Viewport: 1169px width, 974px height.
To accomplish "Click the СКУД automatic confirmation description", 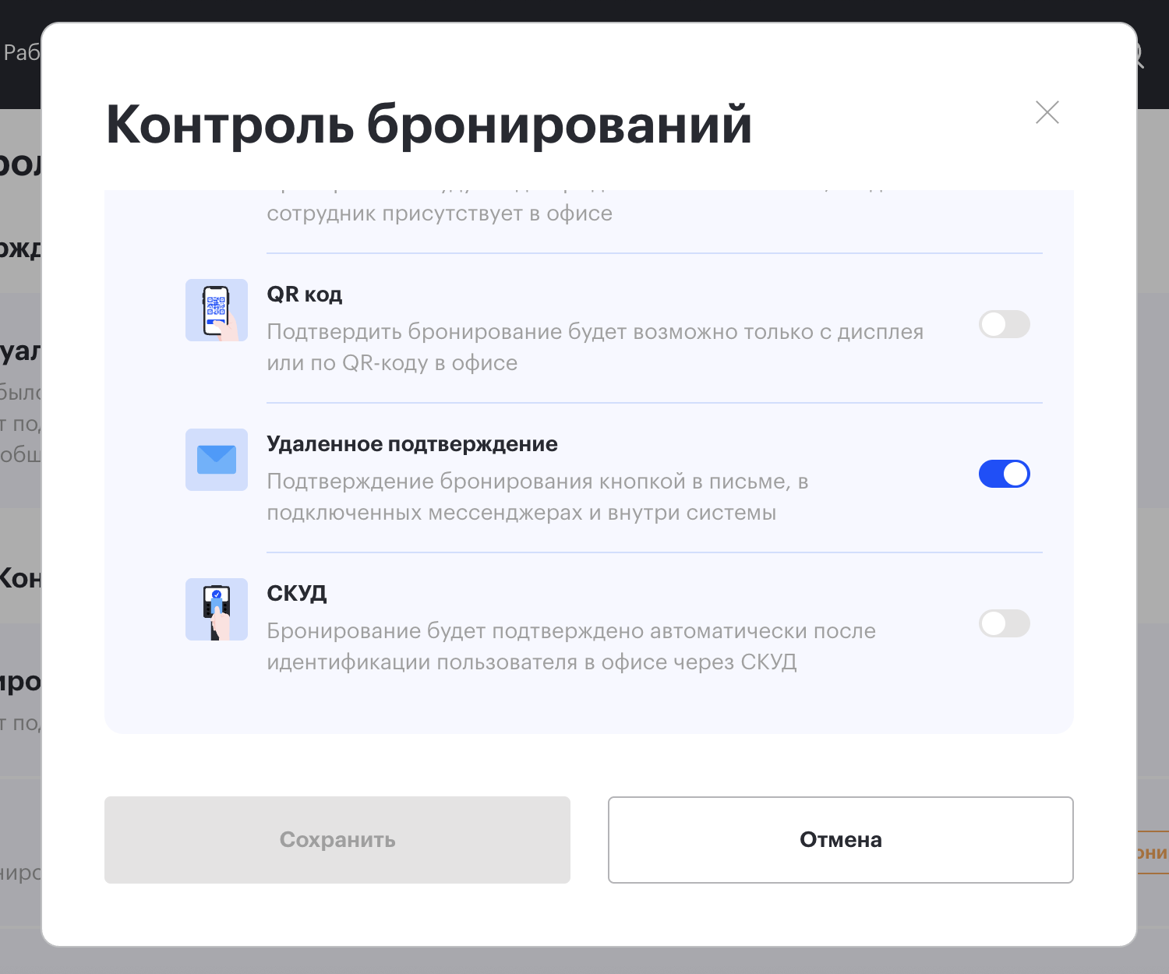I will point(571,647).
